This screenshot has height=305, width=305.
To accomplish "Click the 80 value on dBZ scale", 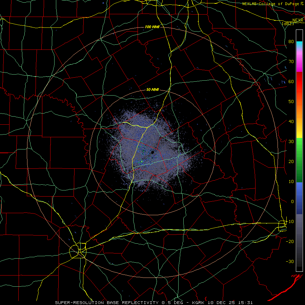I will coord(291,41).
